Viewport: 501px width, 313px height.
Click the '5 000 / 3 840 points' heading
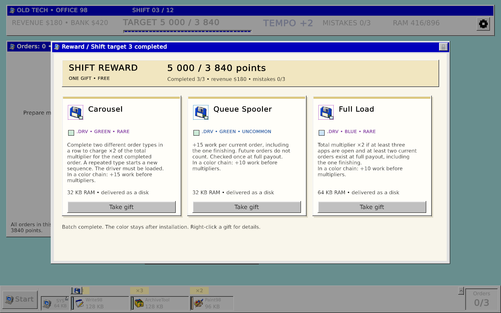[x=216, y=68]
